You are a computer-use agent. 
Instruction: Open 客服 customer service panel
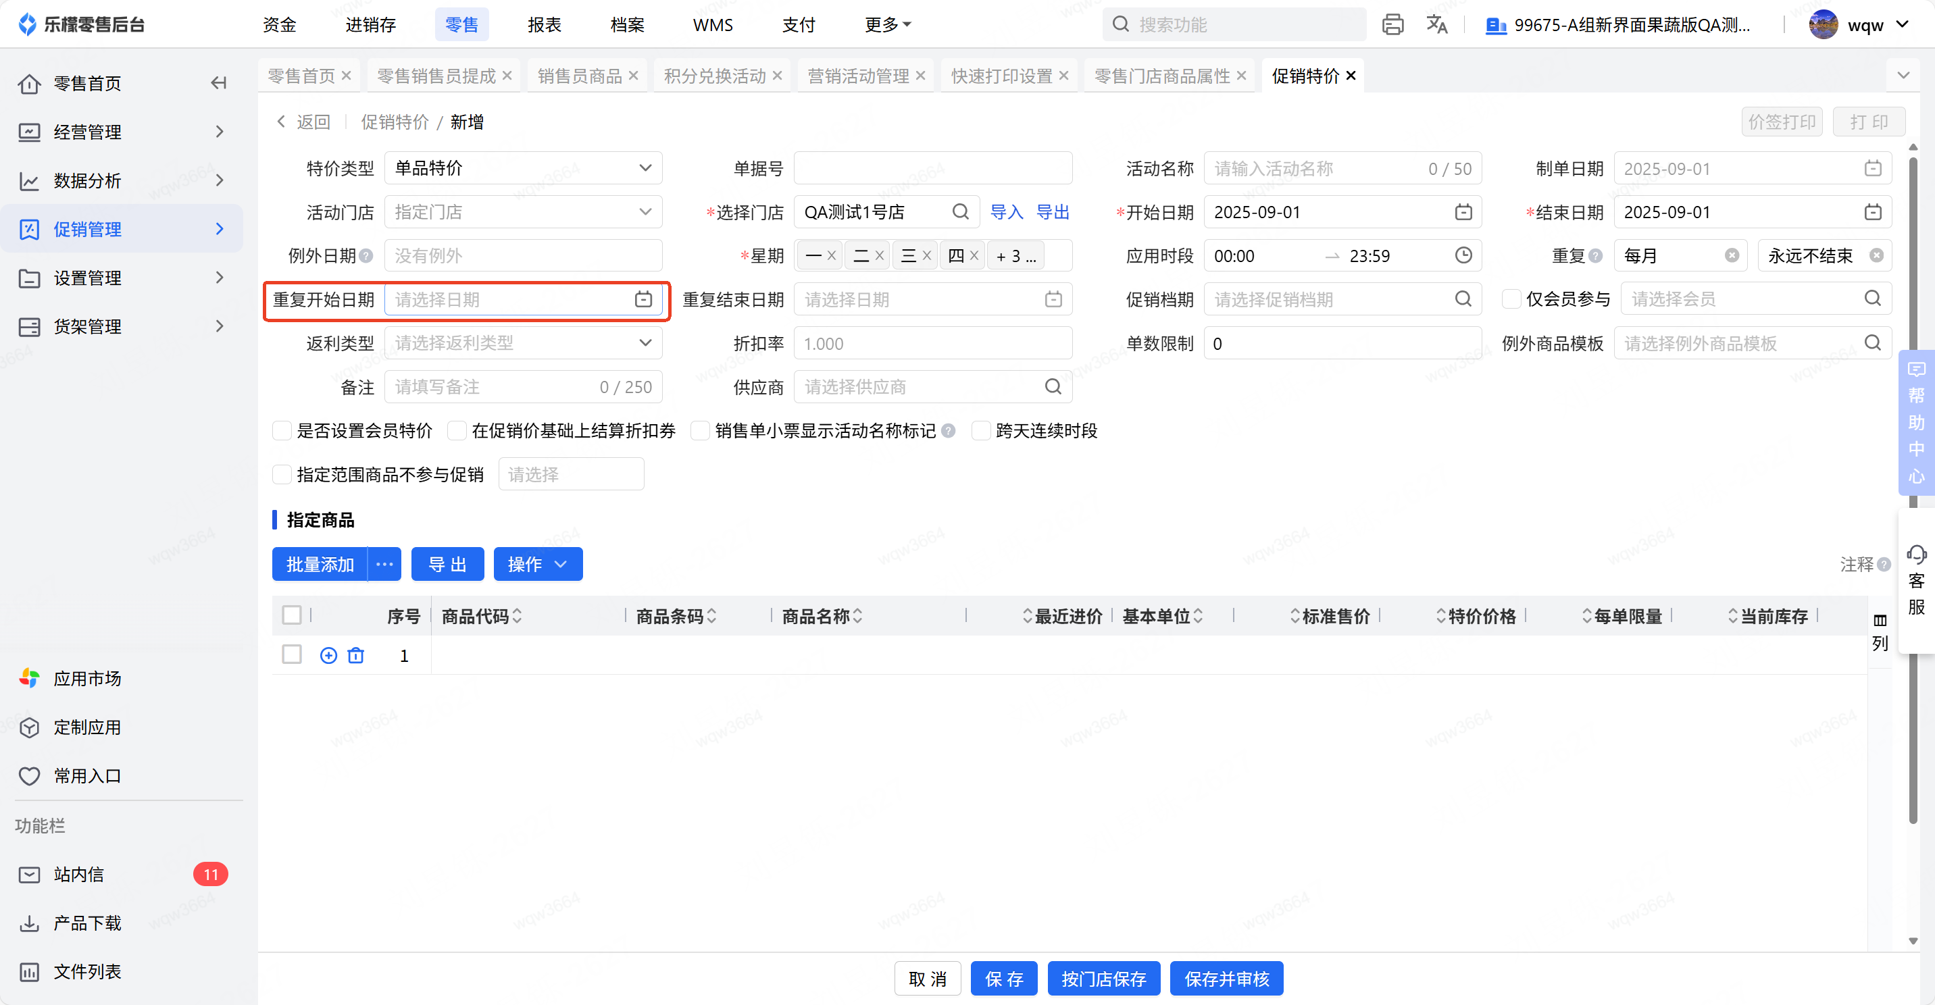click(x=1916, y=581)
